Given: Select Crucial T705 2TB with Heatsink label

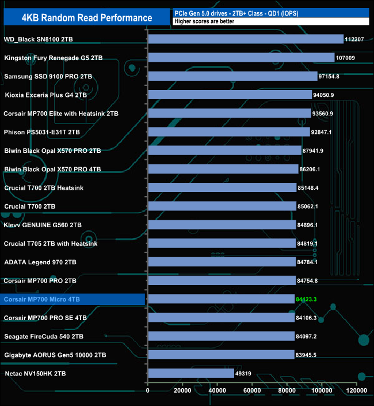Looking at the screenshot, I should [51, 243].
